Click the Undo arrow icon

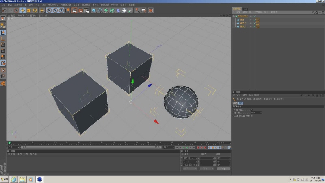(4, 10)
